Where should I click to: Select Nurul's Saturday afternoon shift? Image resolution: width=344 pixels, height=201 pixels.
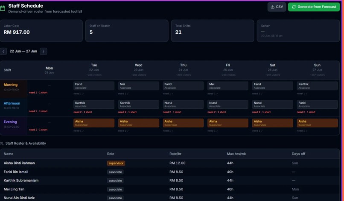click(272, 105)
